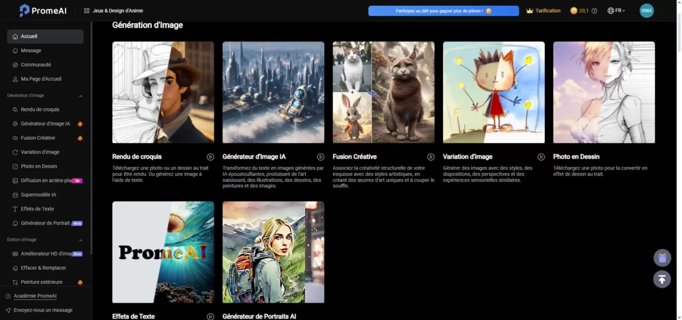
Task: Open the Générateur d'Image IA city thumbnail
Action: point(273,92)
